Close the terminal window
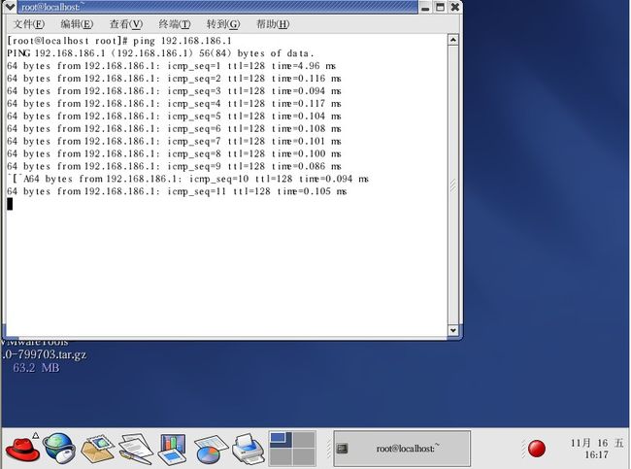 point(454,7)
